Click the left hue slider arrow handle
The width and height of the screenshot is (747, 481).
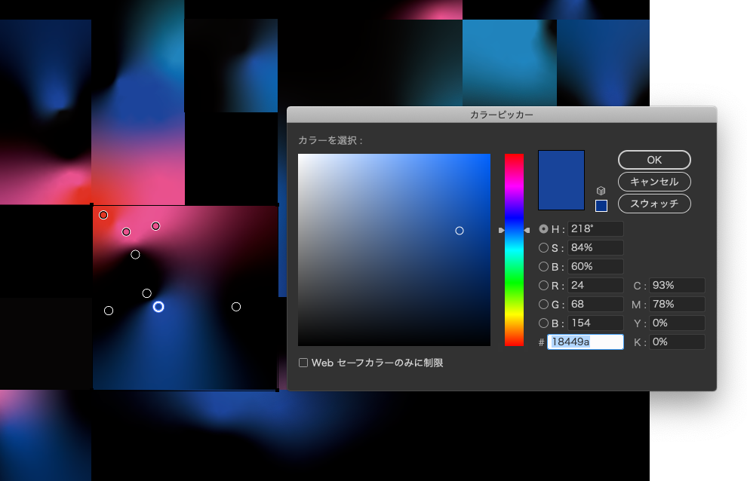pos(501,230)
